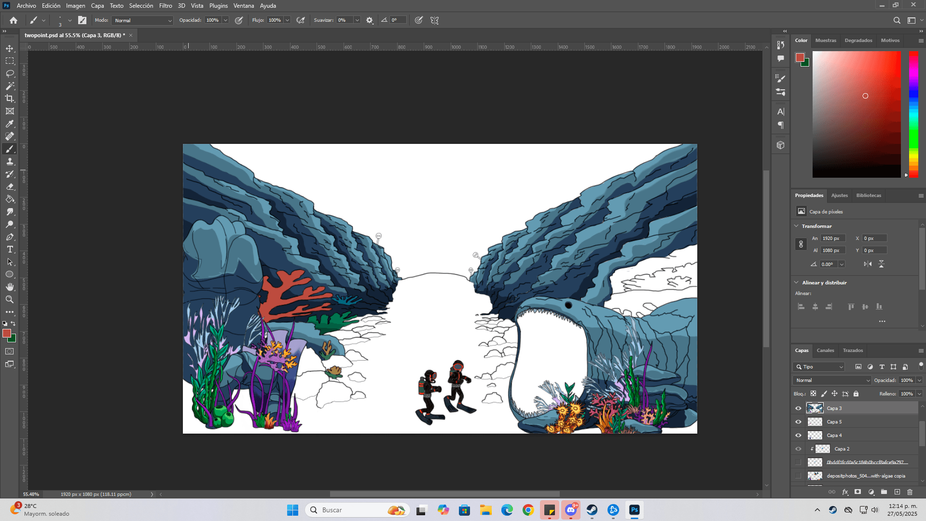The height and width of the screenshot is (521, 926).
Task: Open the Filtro menu
Action: pos(166,6)
